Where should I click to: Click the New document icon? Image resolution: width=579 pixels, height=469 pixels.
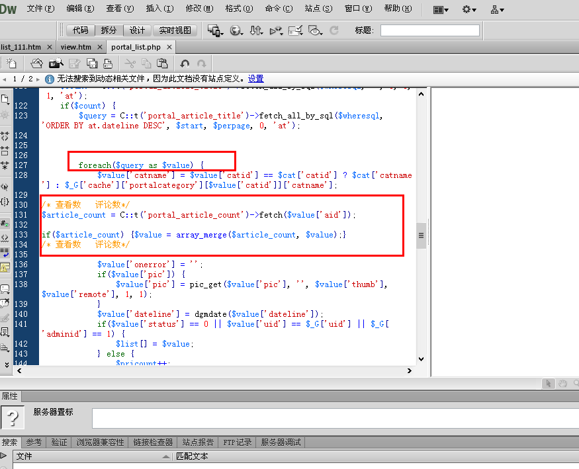point(11,64)
